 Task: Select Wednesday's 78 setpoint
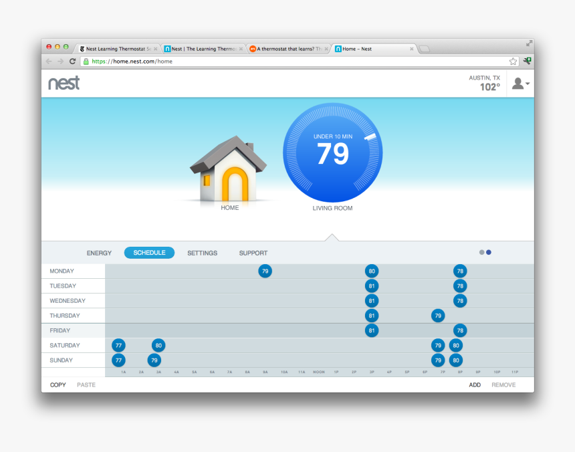[460, 301]
